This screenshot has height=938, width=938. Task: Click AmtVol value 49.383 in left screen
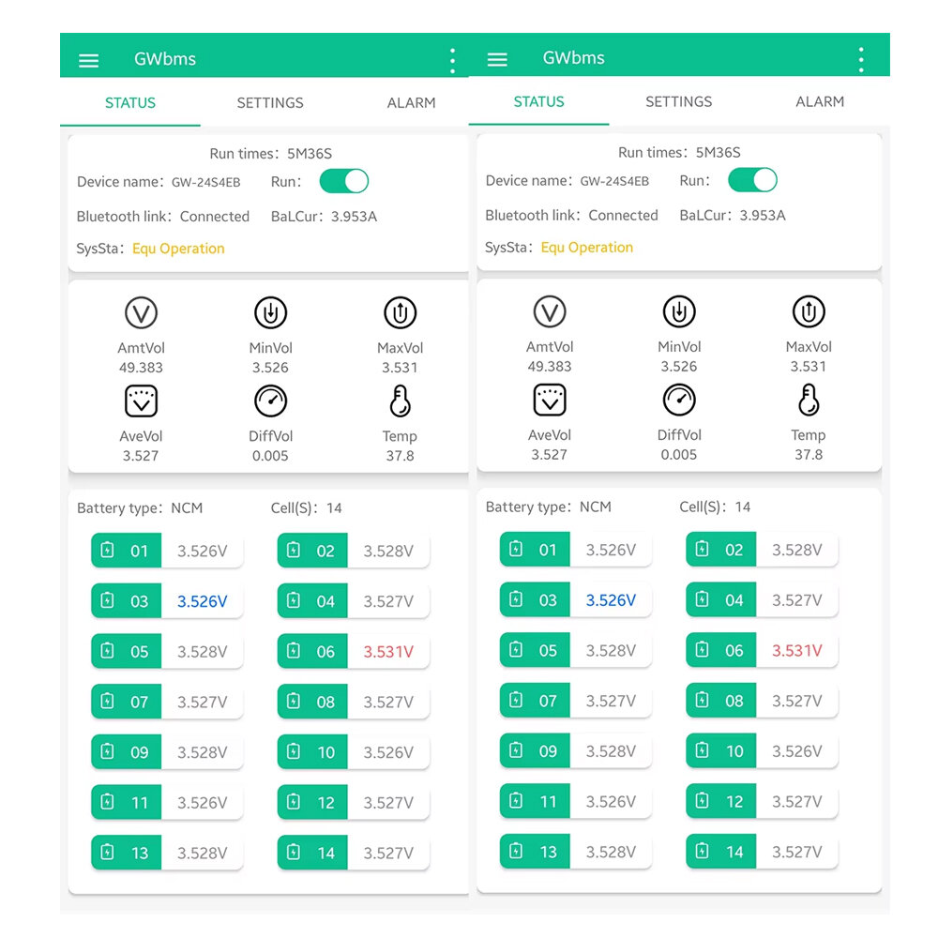point(141,368)
